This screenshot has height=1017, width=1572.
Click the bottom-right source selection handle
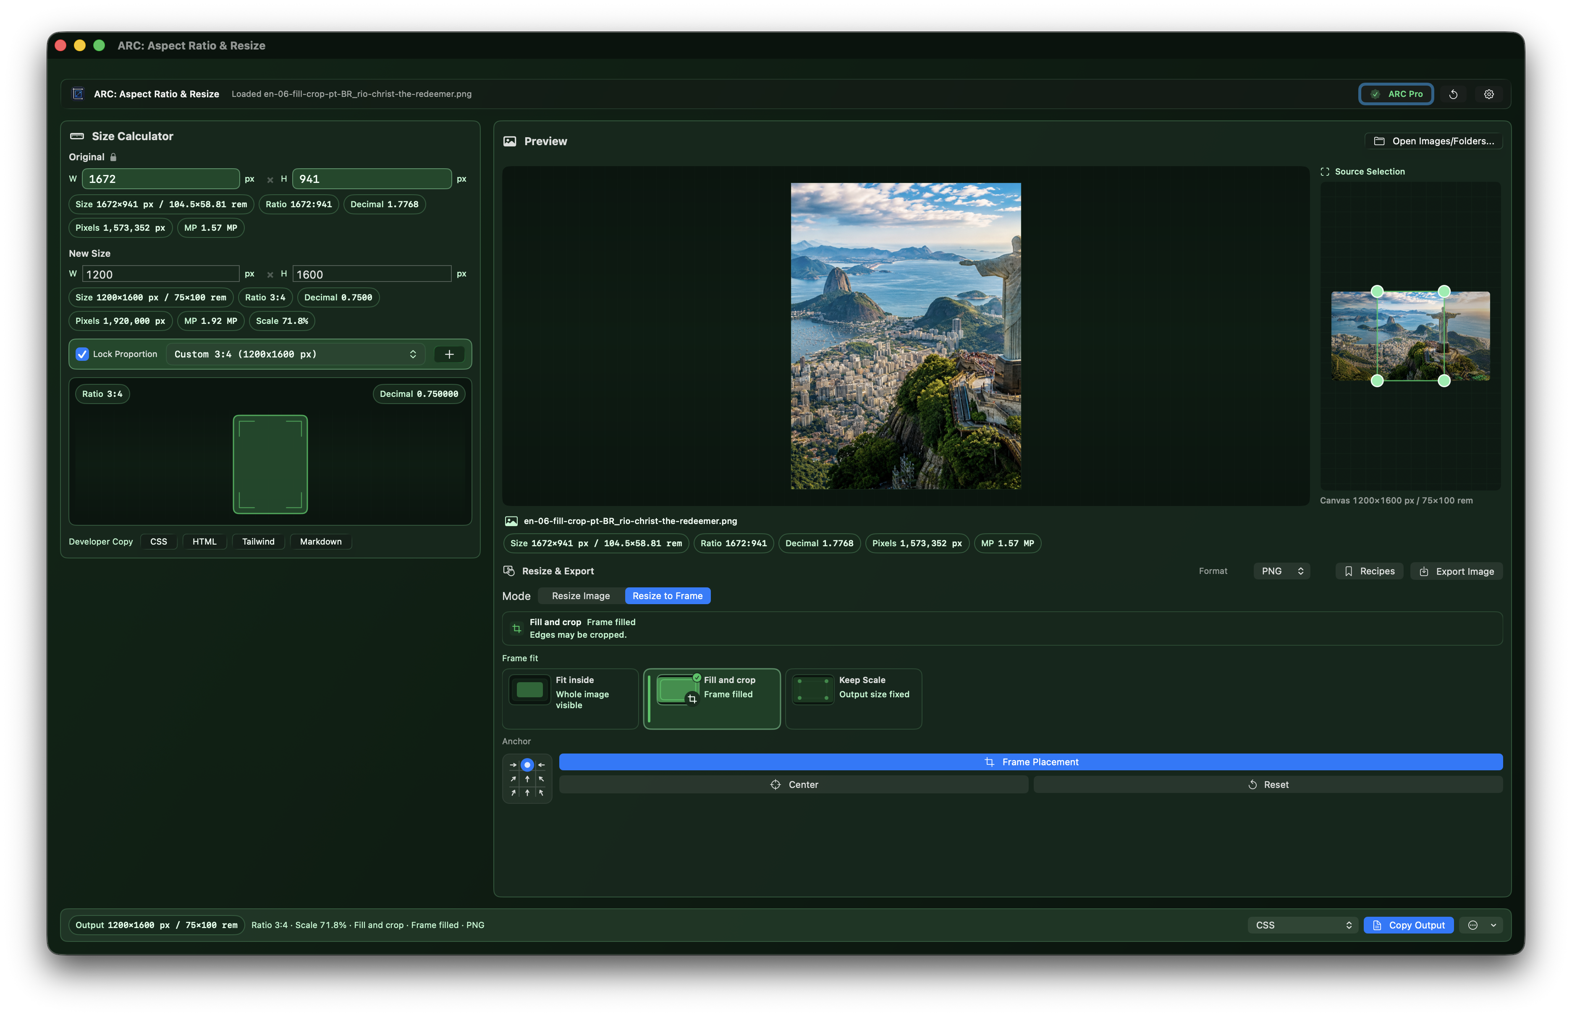(1444, 381)
